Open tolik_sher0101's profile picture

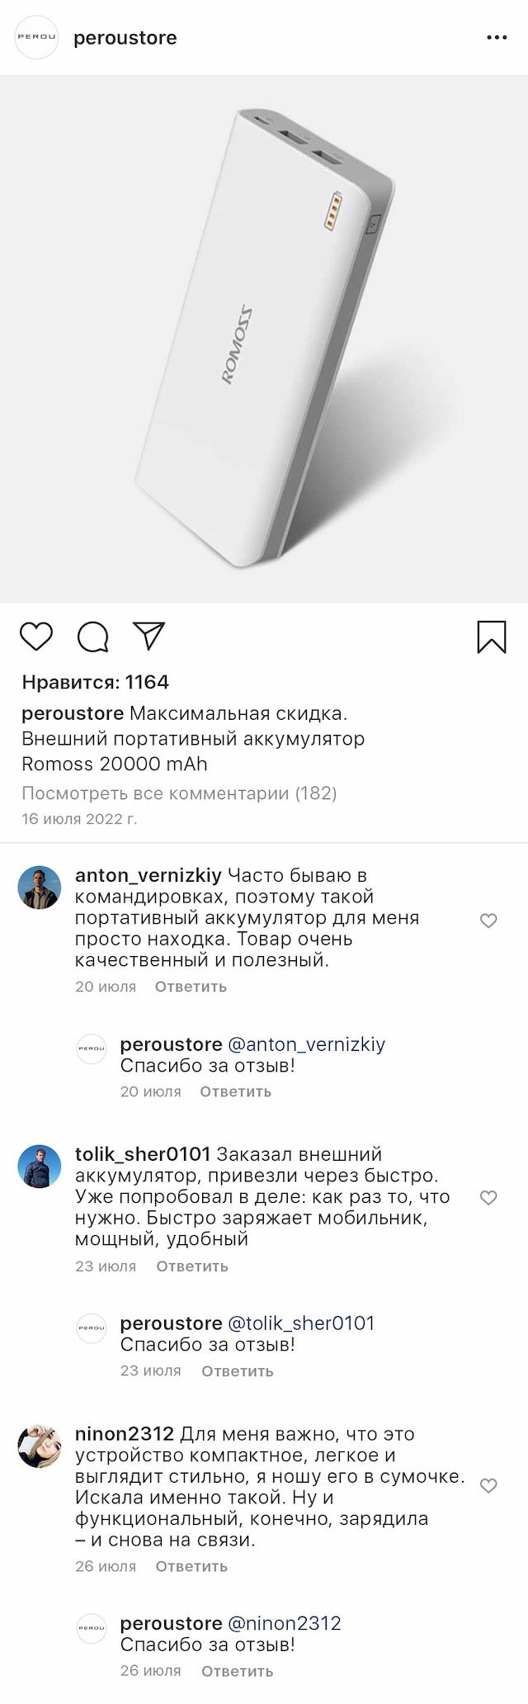click(x=40, y=1167)
